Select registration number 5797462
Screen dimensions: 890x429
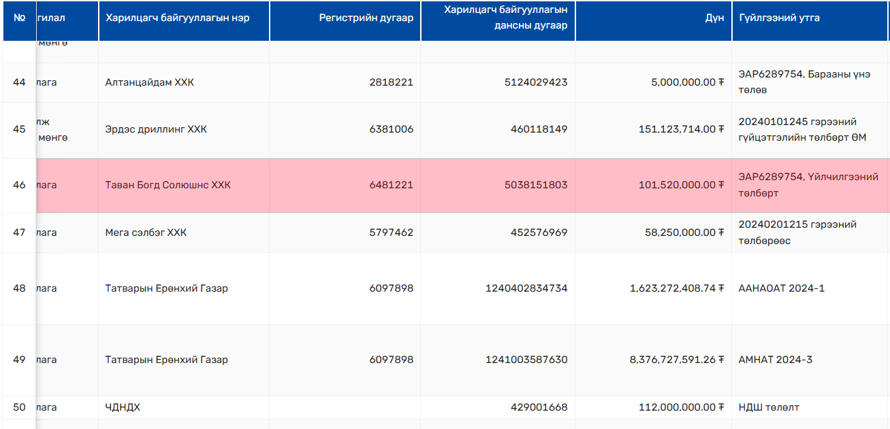392,233
